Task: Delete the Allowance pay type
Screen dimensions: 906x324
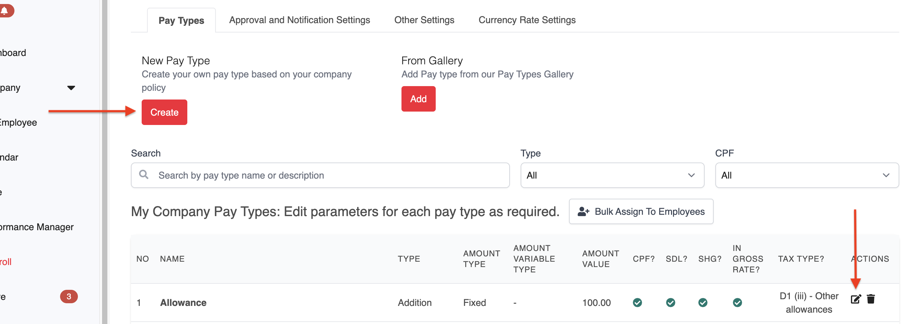Action: (x=871, y=299)
